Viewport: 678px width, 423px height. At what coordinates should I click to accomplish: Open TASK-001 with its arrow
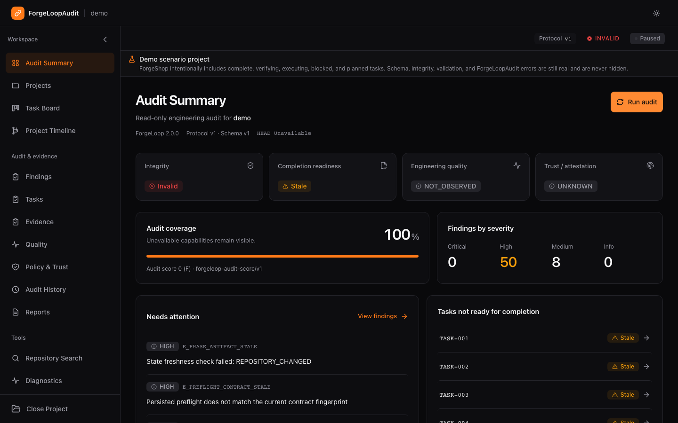[647, 338]
